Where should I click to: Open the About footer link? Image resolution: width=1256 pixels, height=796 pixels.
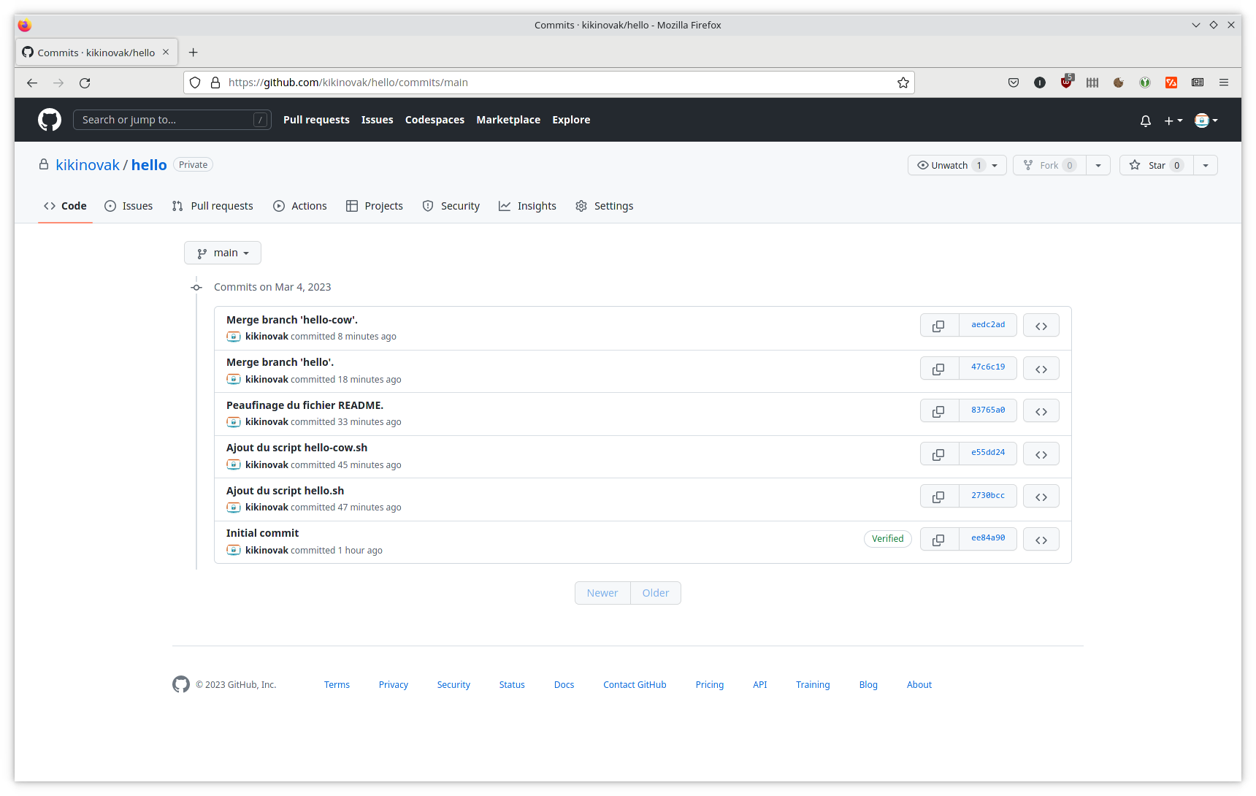pyautogui.click(x=919, y=685)
